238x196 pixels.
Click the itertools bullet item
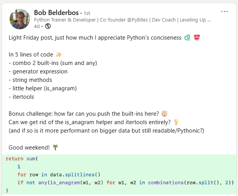point(21,97)
